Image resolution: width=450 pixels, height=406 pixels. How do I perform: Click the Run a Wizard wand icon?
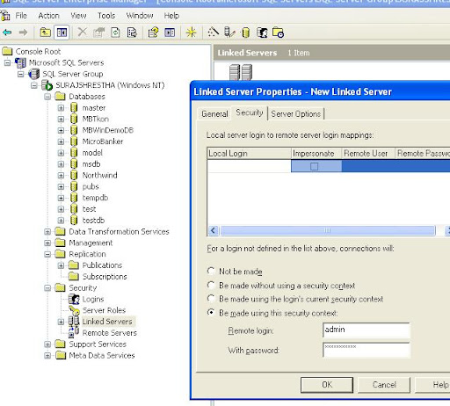tap(214, 32)
